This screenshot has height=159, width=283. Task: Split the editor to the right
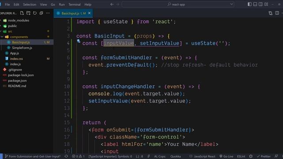click(x=277, y=13)
